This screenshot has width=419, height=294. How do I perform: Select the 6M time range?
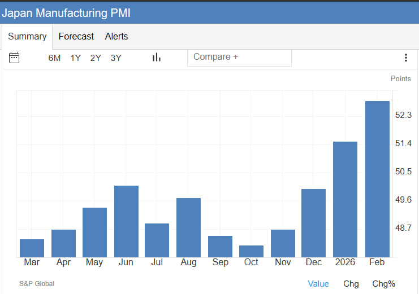tap(54, 58)
